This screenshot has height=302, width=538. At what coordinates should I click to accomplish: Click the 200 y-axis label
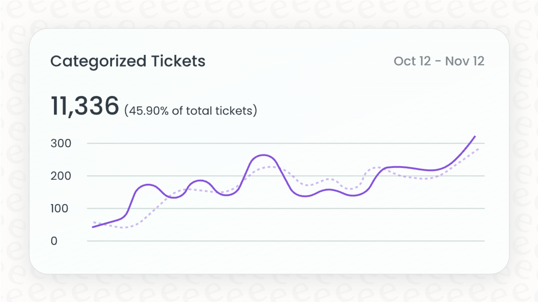[61, 176]
